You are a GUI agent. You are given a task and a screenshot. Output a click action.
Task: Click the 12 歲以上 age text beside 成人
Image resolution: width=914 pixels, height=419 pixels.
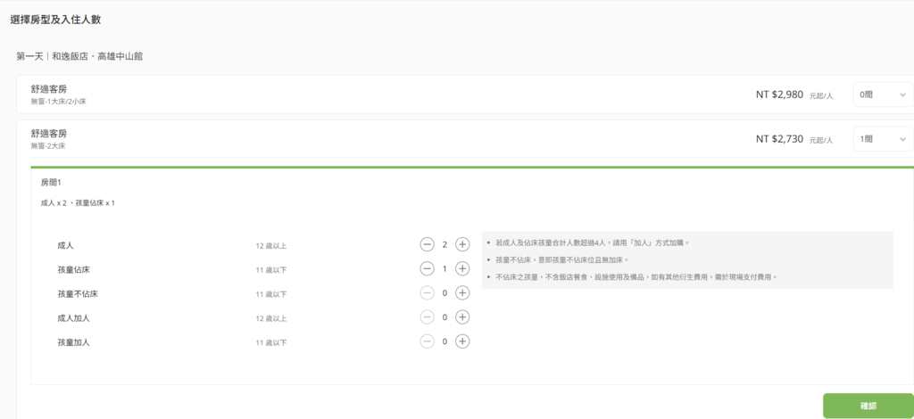pyautogui.click(x=271, y=245)
